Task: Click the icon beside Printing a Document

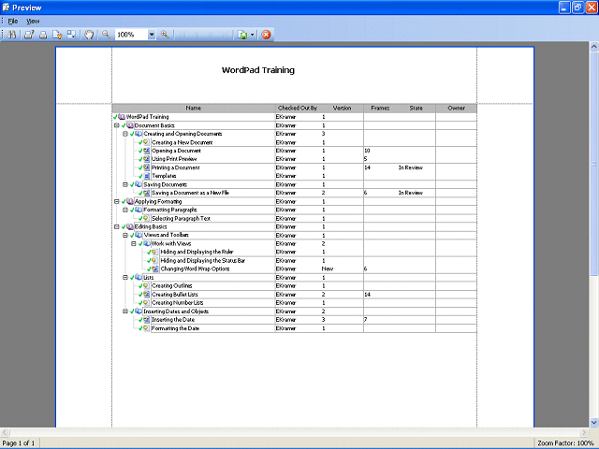Action: (146, 167)
